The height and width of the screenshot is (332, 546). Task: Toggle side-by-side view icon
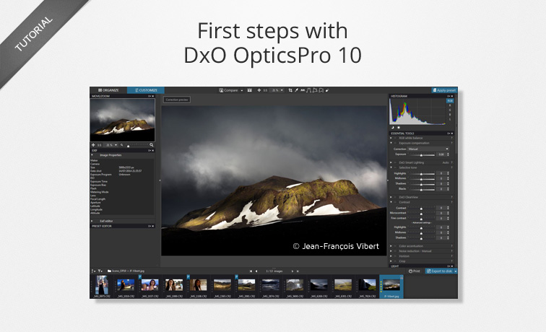[x=250, y=90]
